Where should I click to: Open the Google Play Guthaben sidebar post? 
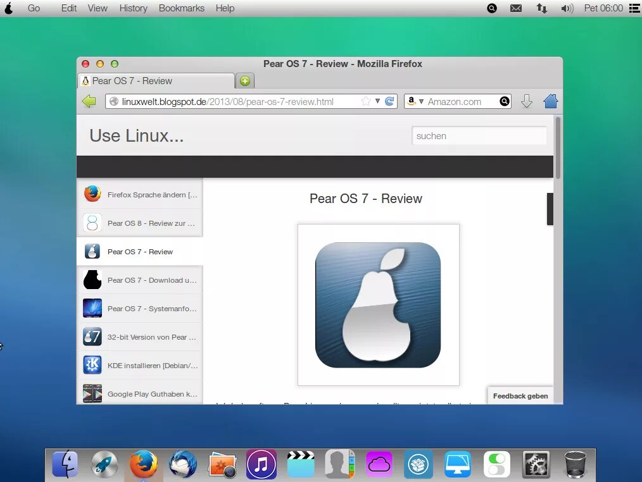point(140,393)
